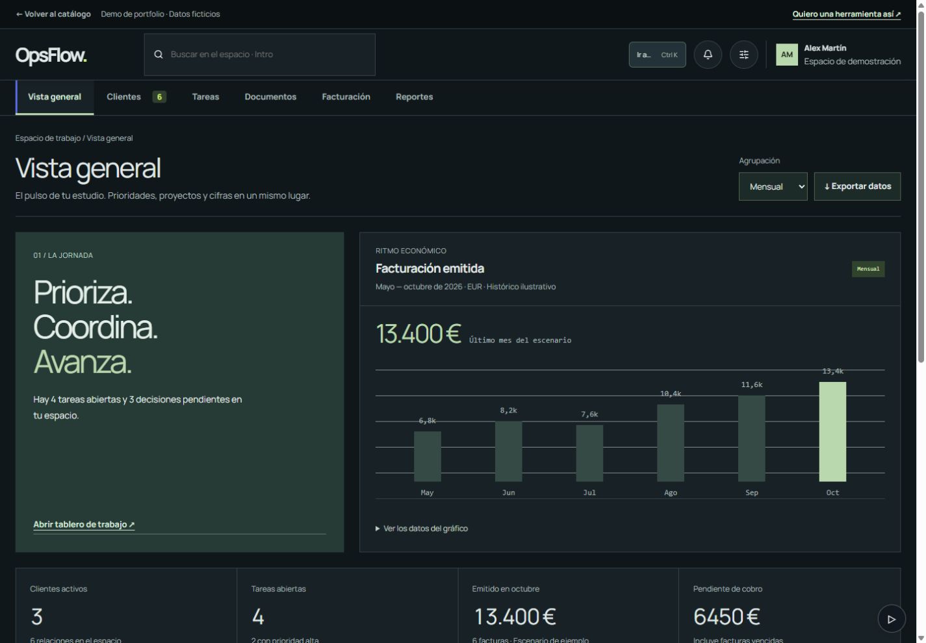Open the Documentos tab
Viewport: 926px width, 643px height.
click(x=270, y=97)
